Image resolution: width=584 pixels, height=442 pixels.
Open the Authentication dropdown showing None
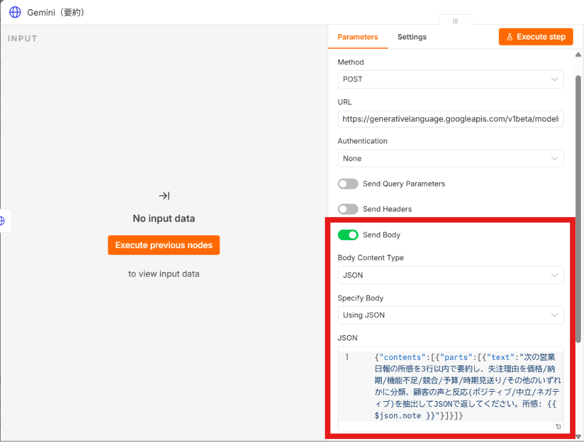pyautogui.click(x=451, y=159)
